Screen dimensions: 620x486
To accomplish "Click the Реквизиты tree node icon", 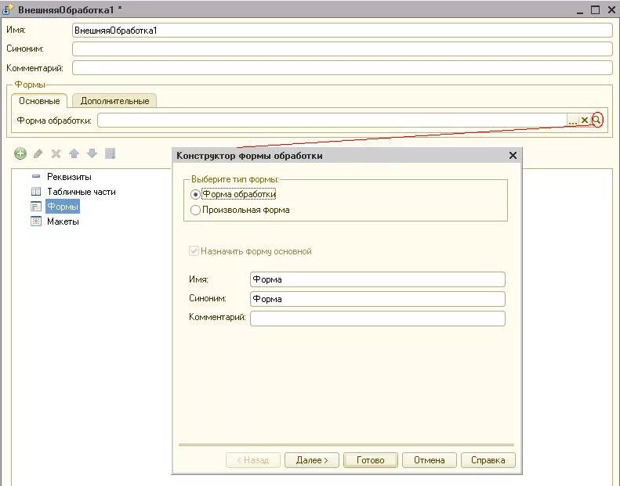I will [36, 176].
